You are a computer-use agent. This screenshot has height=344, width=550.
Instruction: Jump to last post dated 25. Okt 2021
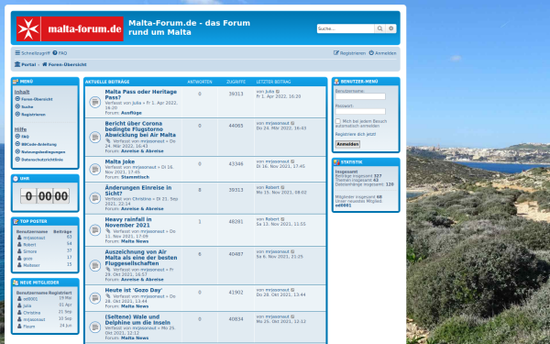[293, 316]
